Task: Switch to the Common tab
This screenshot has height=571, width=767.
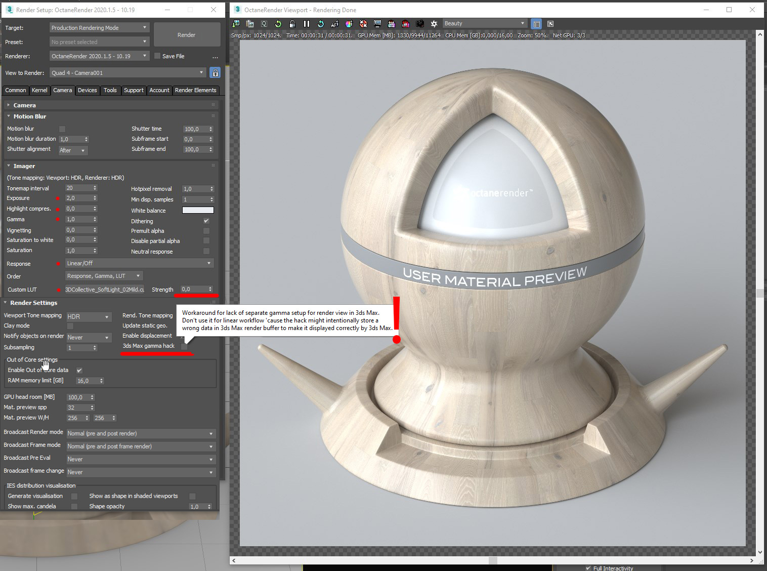Action: pos(16,91)
